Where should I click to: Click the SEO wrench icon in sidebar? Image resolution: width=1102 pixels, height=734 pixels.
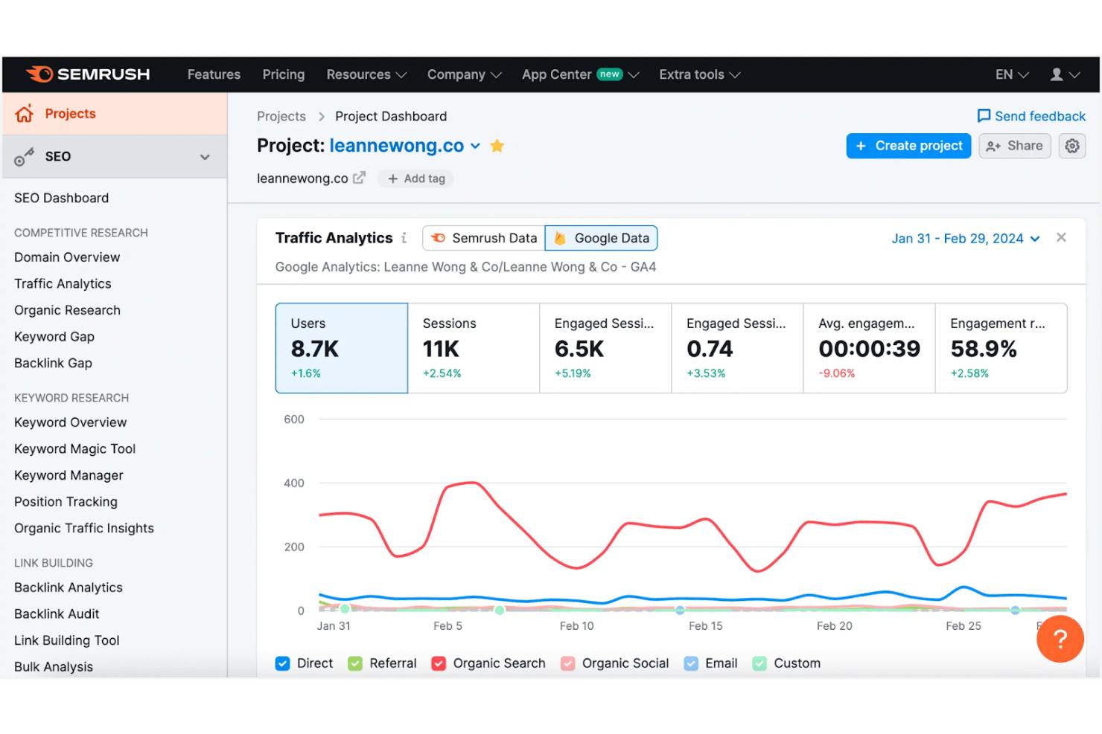click(x=25, y=156)
